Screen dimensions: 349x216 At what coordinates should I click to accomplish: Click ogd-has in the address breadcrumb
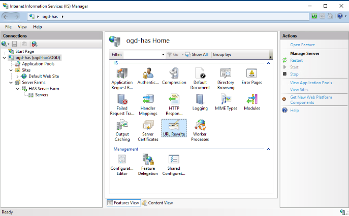pyautogui.click(x=50, y=16)
